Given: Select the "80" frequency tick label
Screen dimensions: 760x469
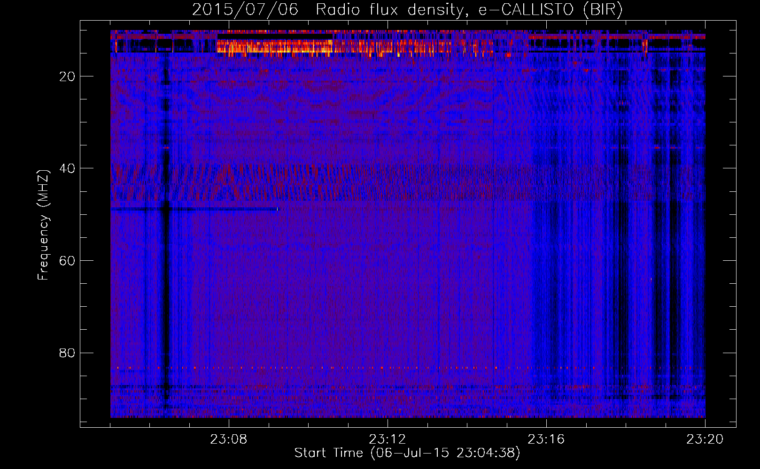Looking at the screenshot, I should point(68,353).
